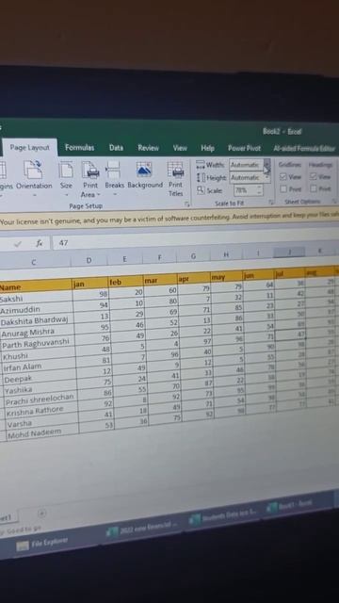Open the Review tab
The image size is (339, 603).
point(149,148)
